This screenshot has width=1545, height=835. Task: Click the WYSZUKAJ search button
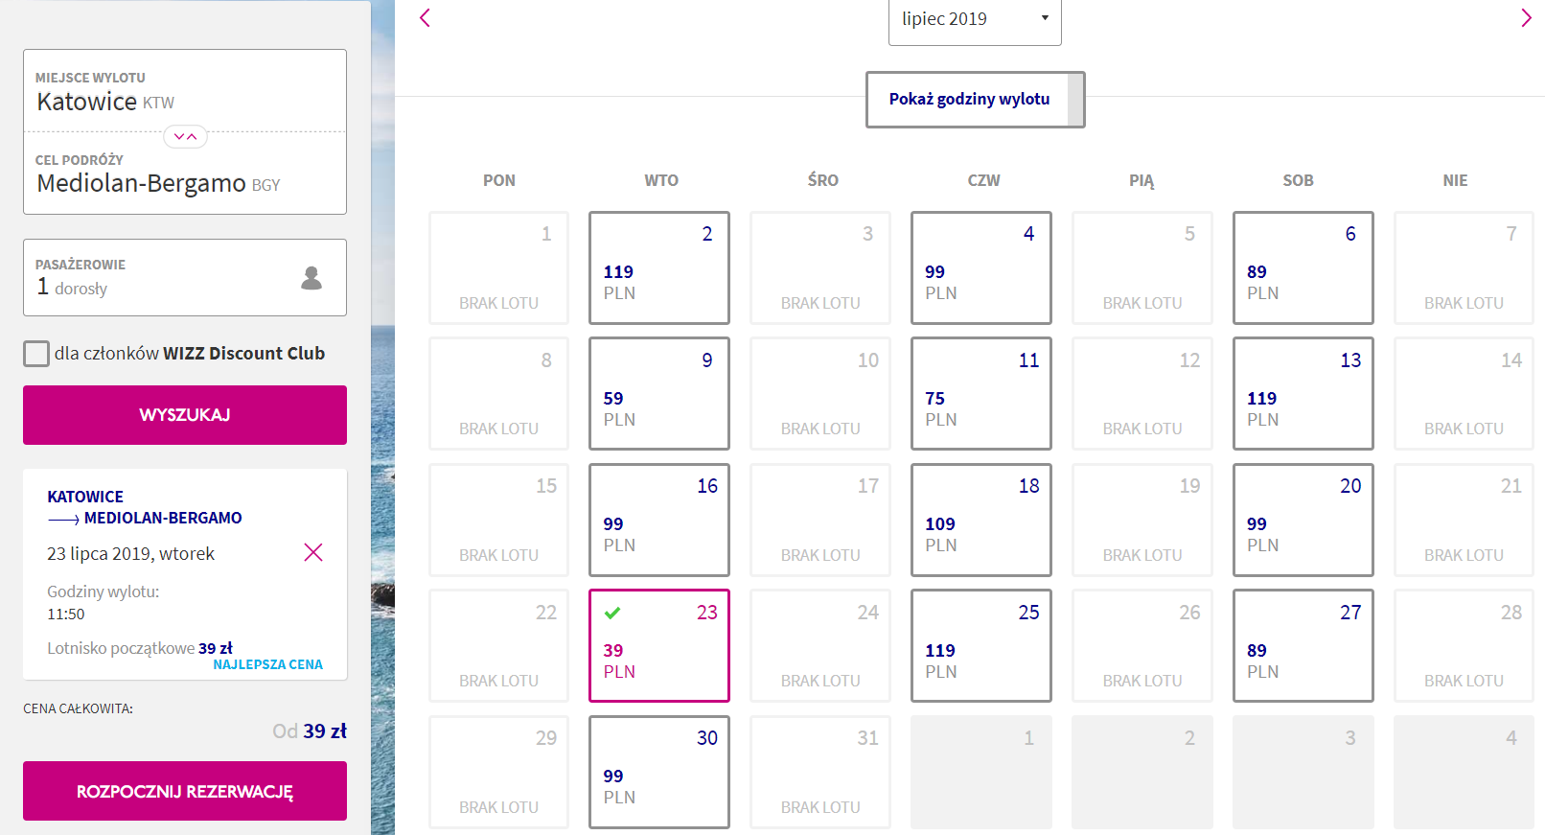(x=185, y=415)
